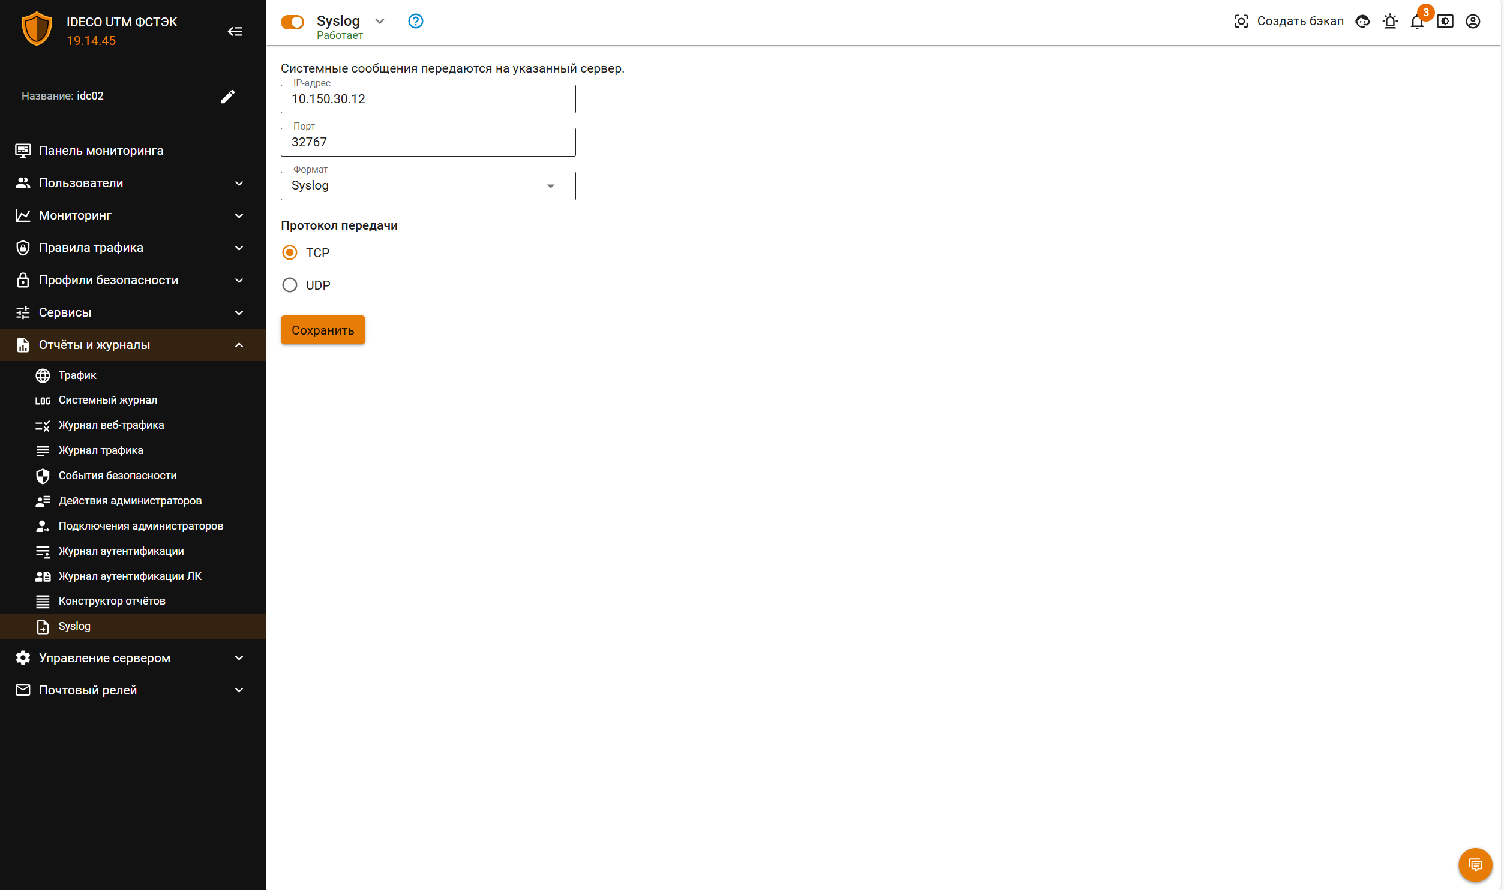Select the TCP protocol radio button
Viewport: 1504px width, 890px height.
point(290,252)
